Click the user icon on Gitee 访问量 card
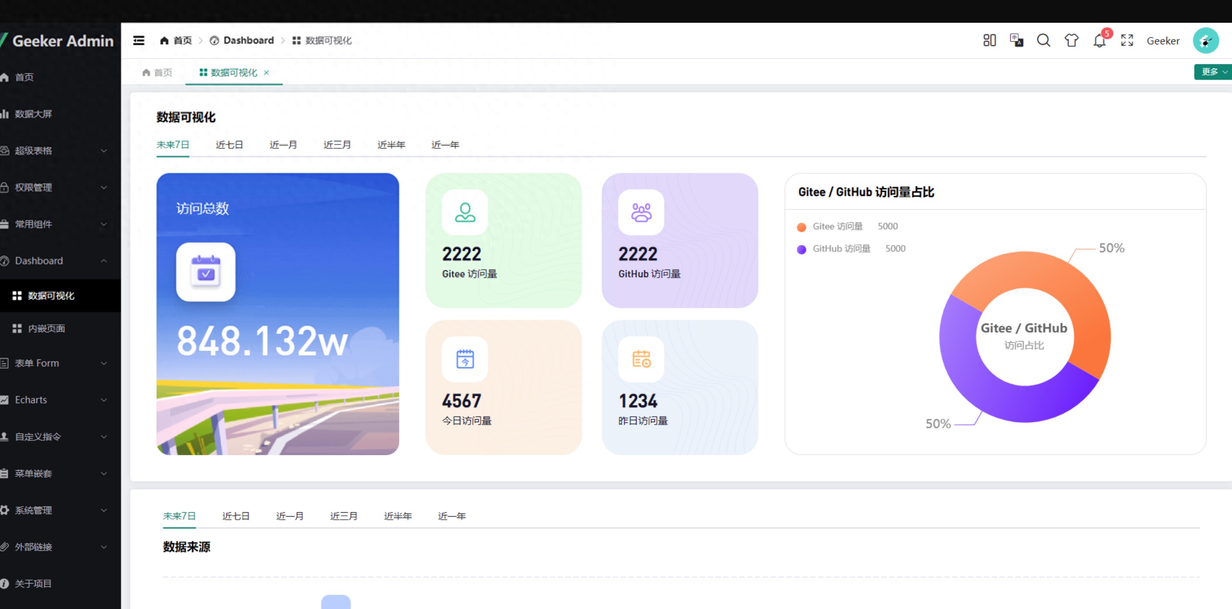The height and width of the screenshot is (609, 1232). pyautogui.click(x=465, y=212)
